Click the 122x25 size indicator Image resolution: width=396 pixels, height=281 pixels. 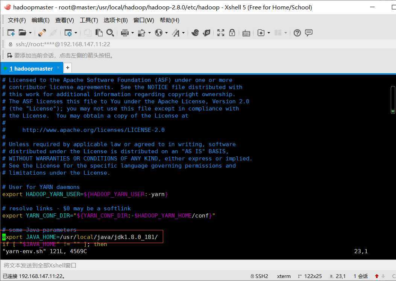pyautogui.click(x=310, y=276)
